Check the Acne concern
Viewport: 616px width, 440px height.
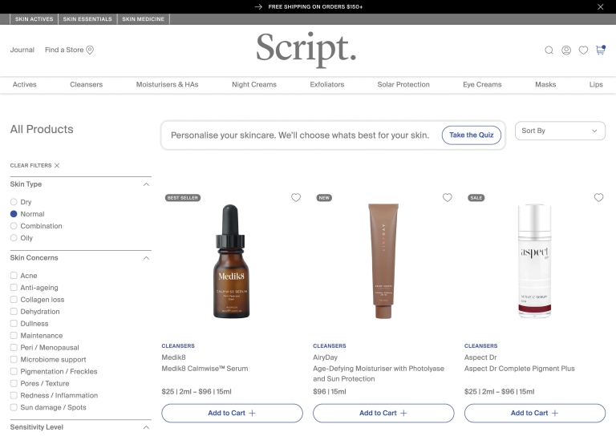[x=14, y=276]
